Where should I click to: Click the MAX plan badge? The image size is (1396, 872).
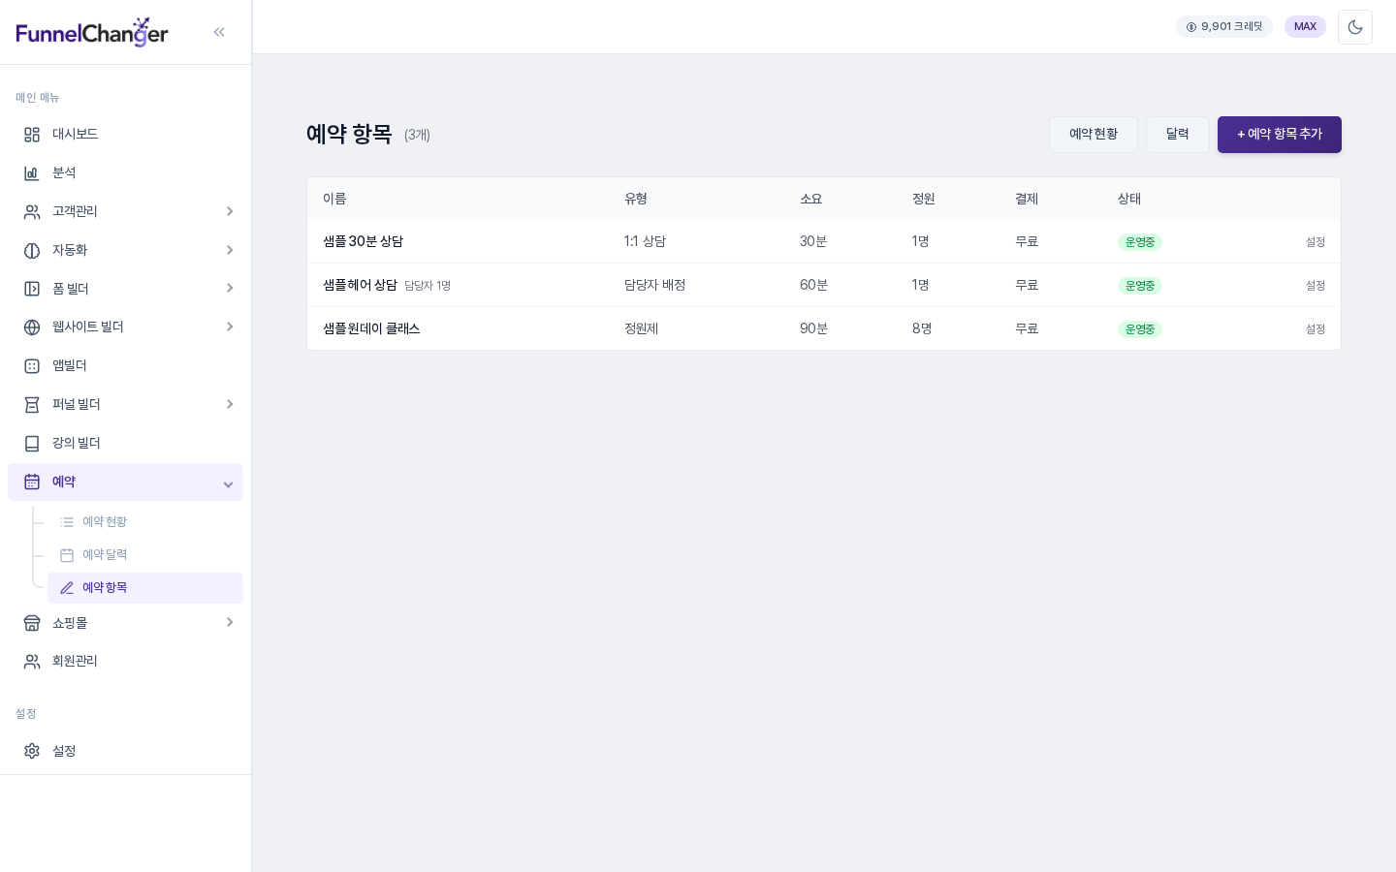(1305, 27)
